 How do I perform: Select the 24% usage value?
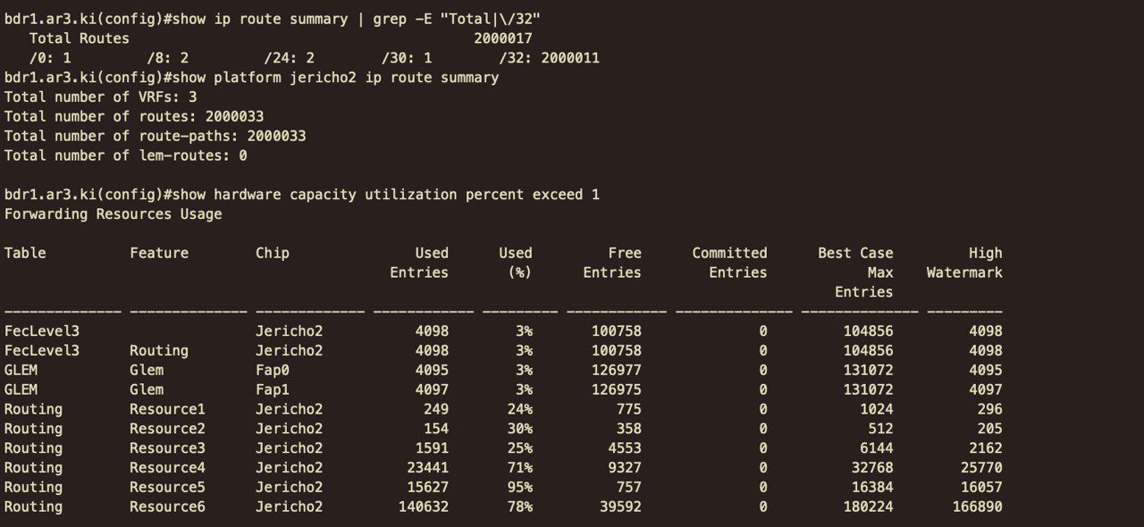click(x=520, y=409)
